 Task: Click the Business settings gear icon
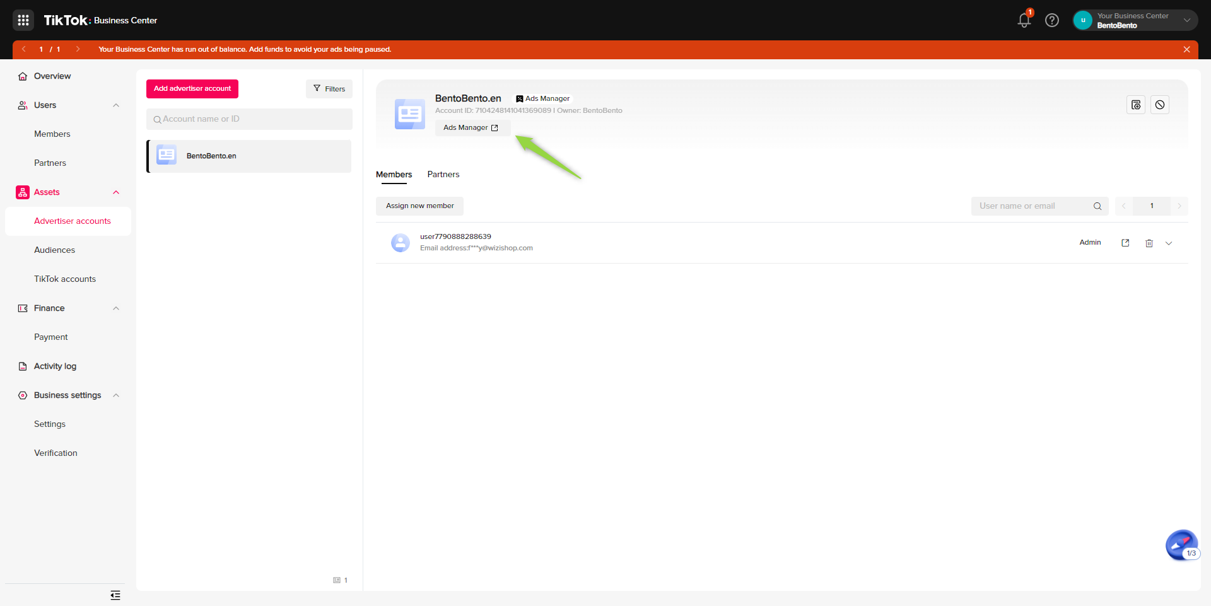23,395
